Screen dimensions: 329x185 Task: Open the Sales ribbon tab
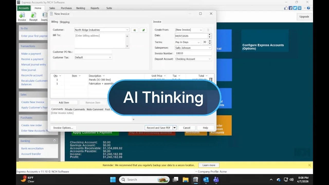52,8
